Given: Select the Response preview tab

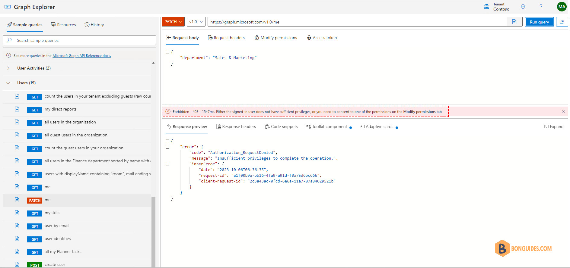Looking at the screenshot, I should tap(187, 126).
